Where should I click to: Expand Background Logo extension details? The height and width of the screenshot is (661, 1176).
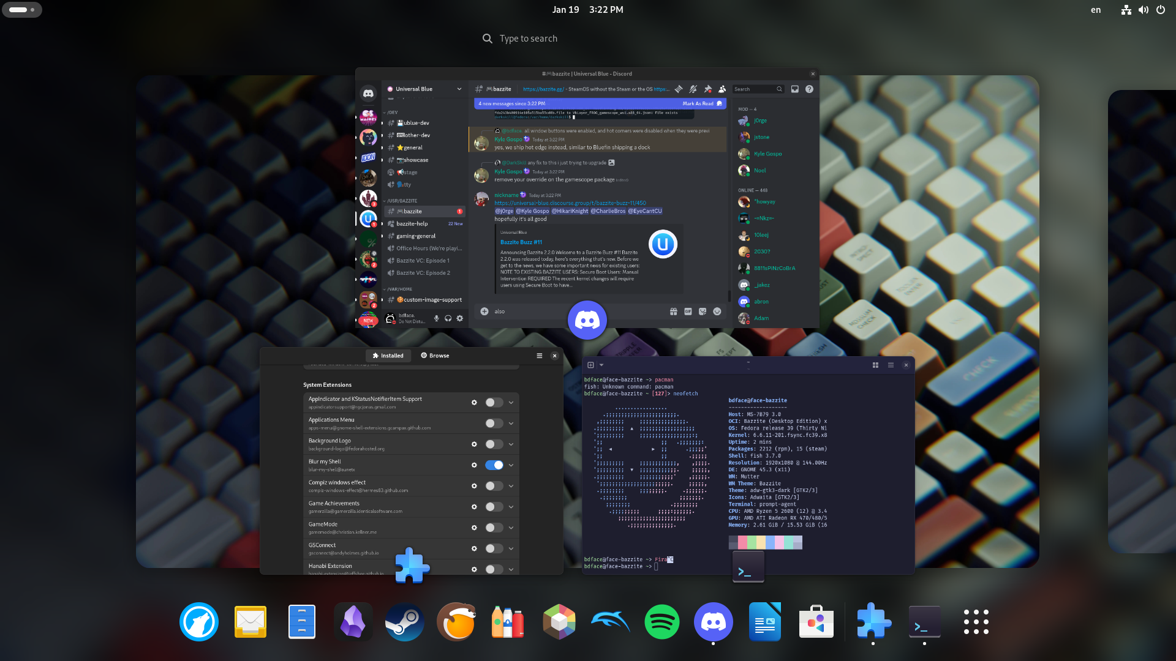click(x=511, y=444)
